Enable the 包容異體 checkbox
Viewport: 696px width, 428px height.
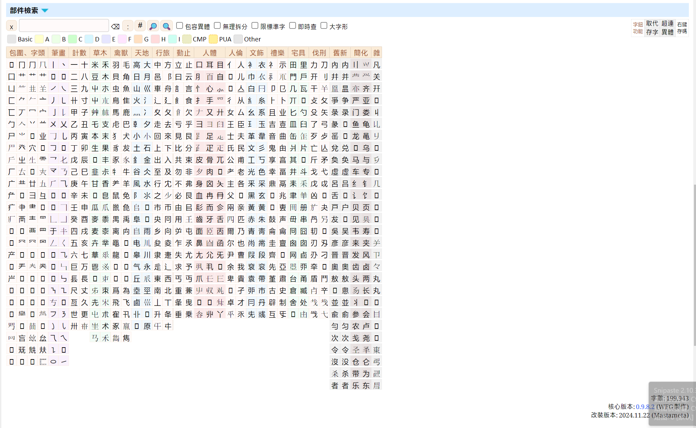180,25
